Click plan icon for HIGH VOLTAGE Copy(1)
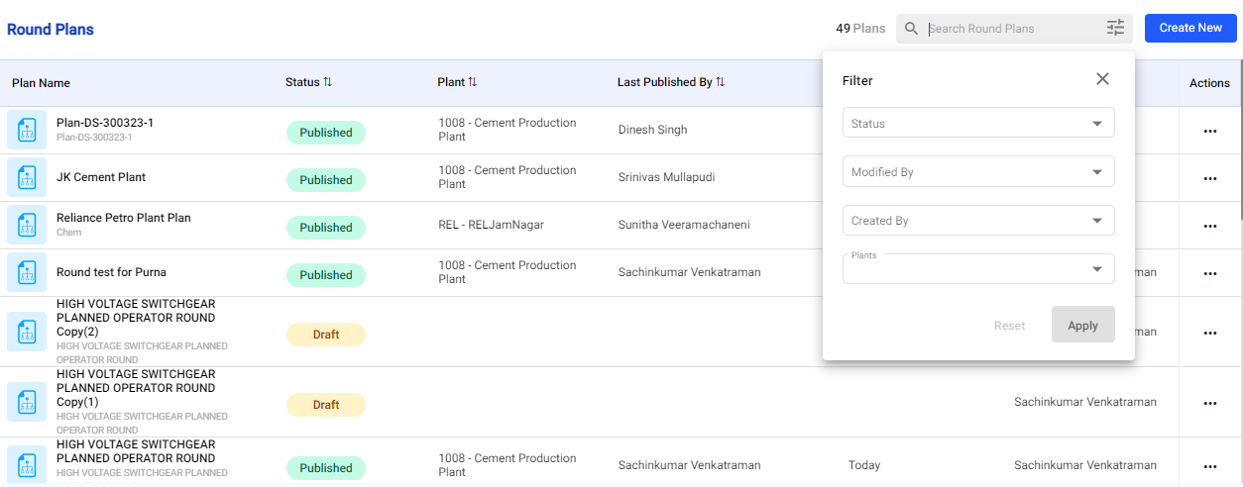The image size is (1243, 487). [x=27, y=402]
